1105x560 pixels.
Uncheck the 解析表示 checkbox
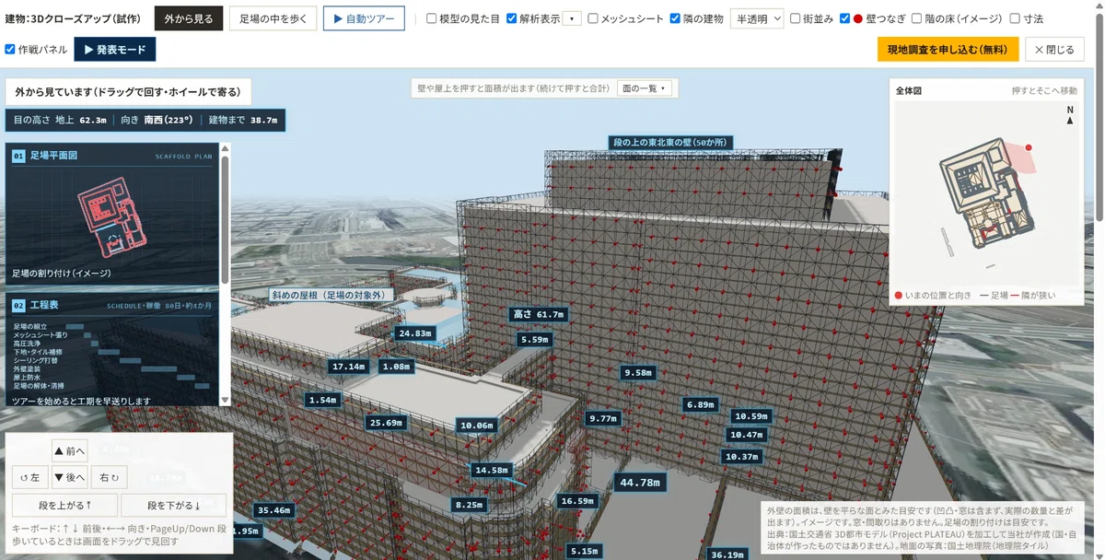click(x=512, y=18)
